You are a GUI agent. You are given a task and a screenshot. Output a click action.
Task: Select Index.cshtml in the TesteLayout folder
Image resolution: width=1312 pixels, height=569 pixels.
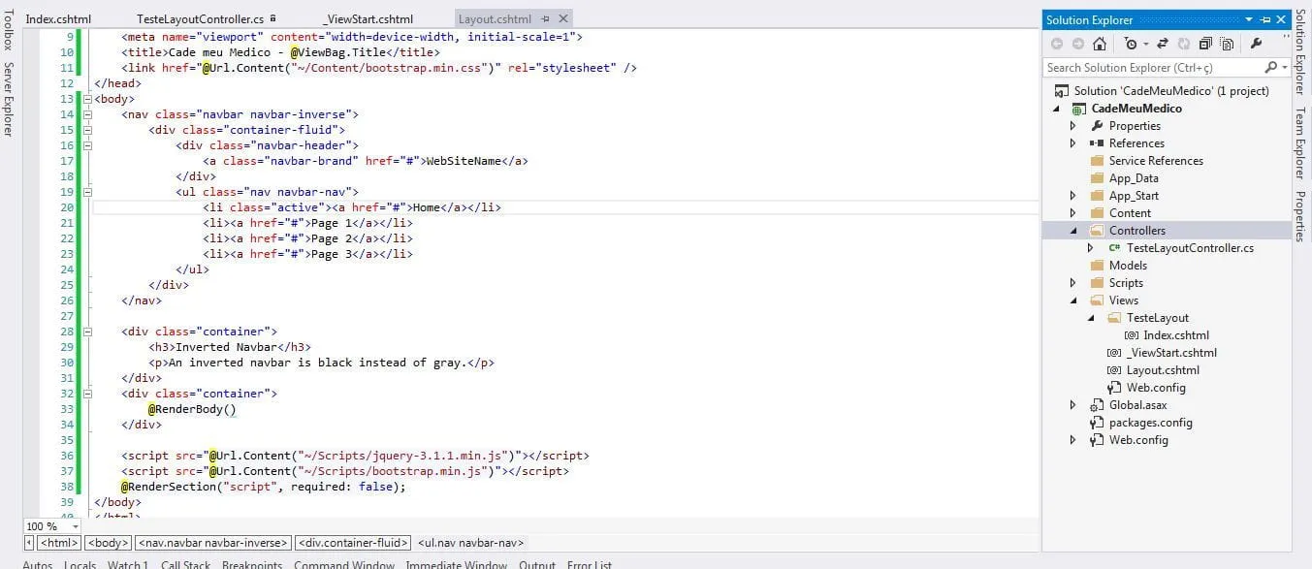tap(1176, 335)
